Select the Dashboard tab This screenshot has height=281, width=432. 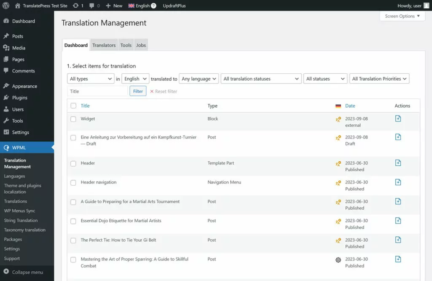point(76,45)
